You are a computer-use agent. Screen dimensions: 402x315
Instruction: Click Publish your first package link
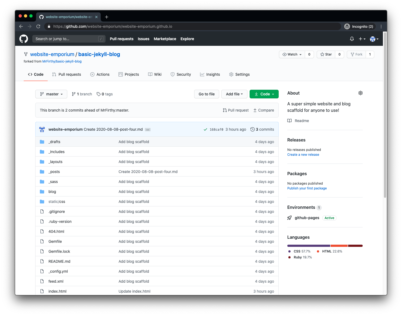(307, 188)
